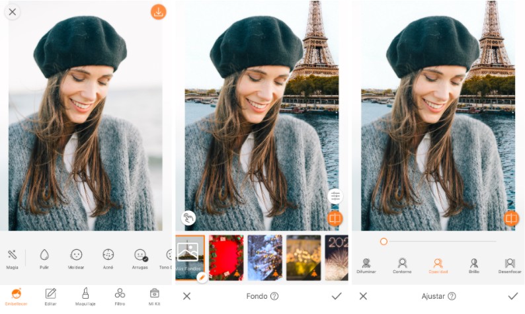The image size is (525, 314).
Task: Select the Desenfocar adjustment
Action: 510,266
